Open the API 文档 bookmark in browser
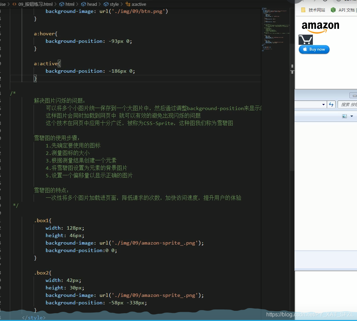357x321 pixels. pos(343,10)
